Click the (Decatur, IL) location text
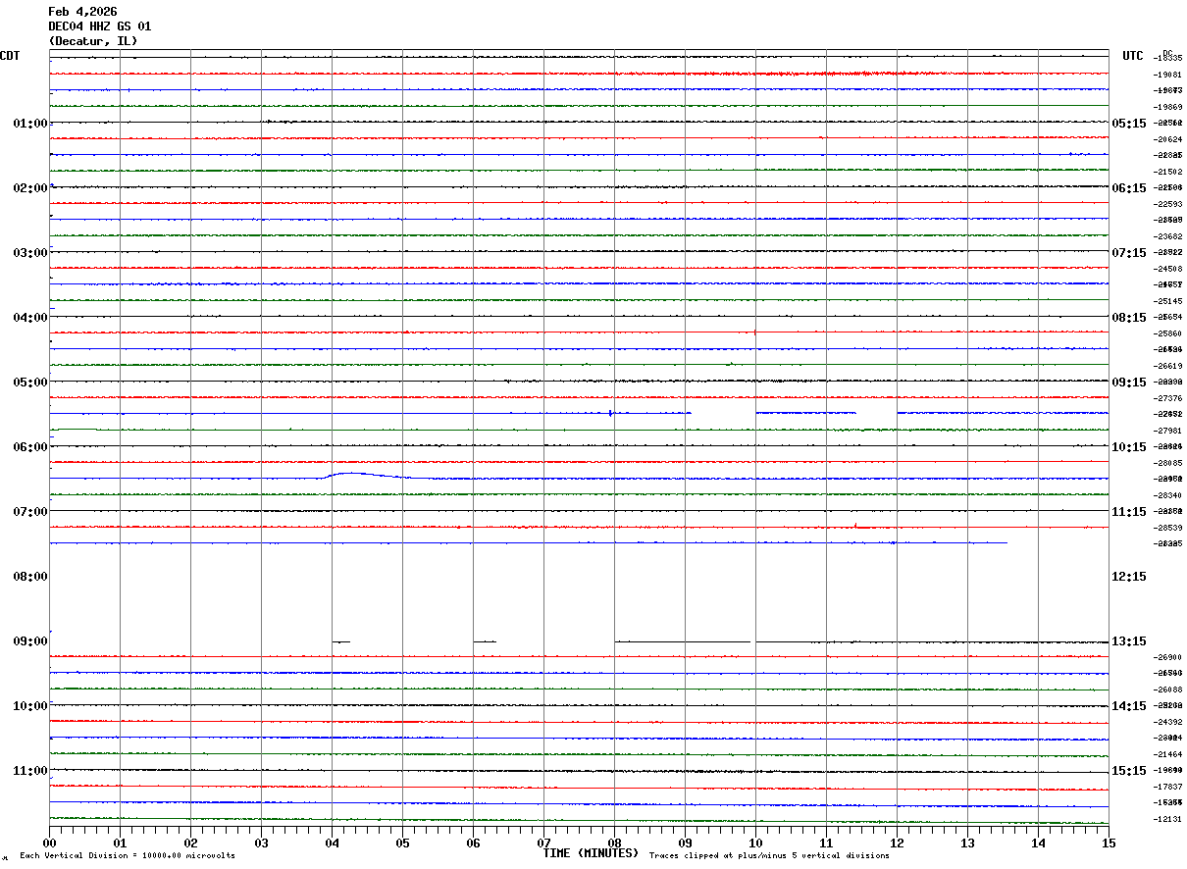Screen dimensions: 1187x869 [93, 41]
